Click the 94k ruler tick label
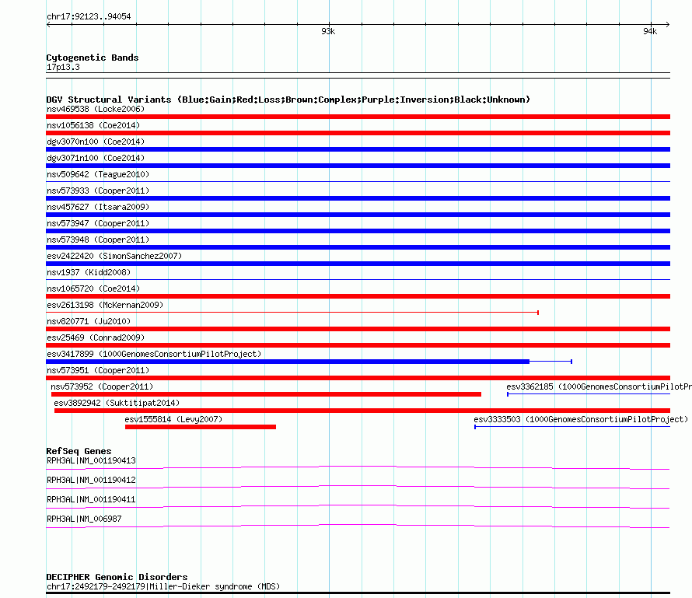The image size is (692, 598). [x=650, y=31]
